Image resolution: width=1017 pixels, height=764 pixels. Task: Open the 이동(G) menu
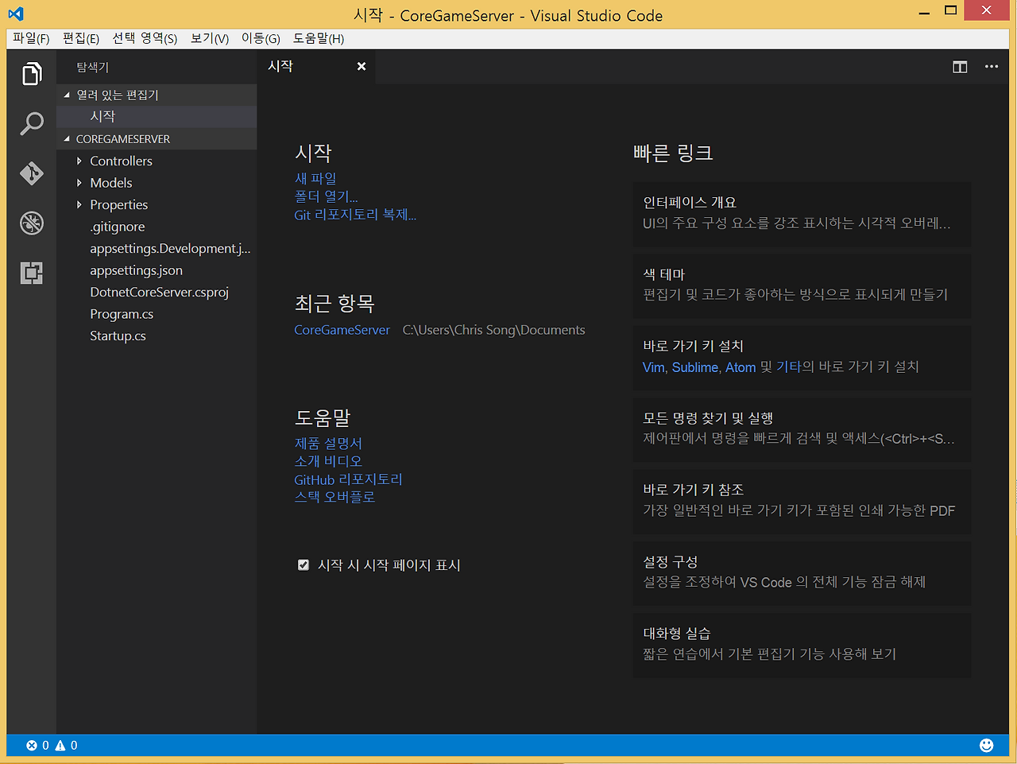coord(261,38)
